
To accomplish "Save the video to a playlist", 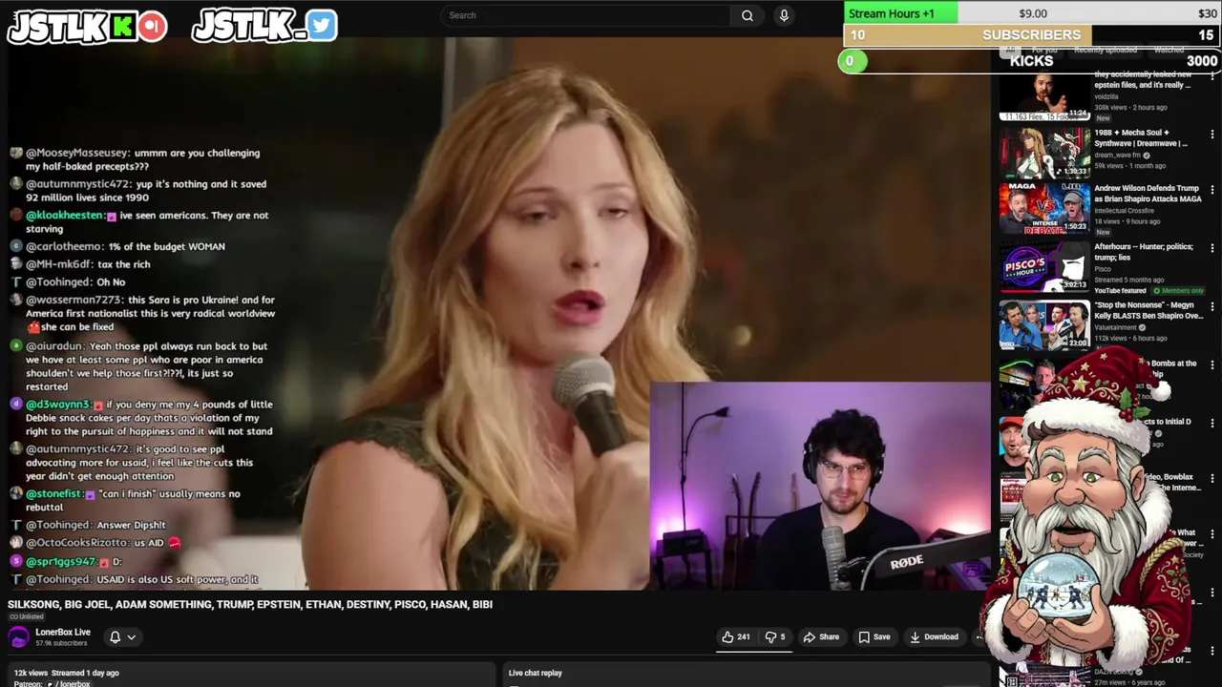I will (x=874, y=637).
